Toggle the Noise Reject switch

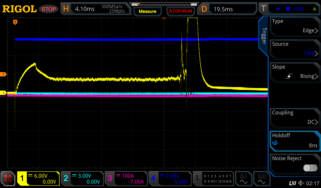click(310, 168)
